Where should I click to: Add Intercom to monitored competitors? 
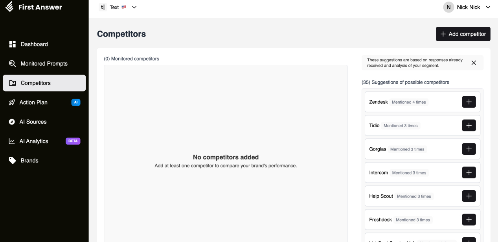(x=469, y=173)
